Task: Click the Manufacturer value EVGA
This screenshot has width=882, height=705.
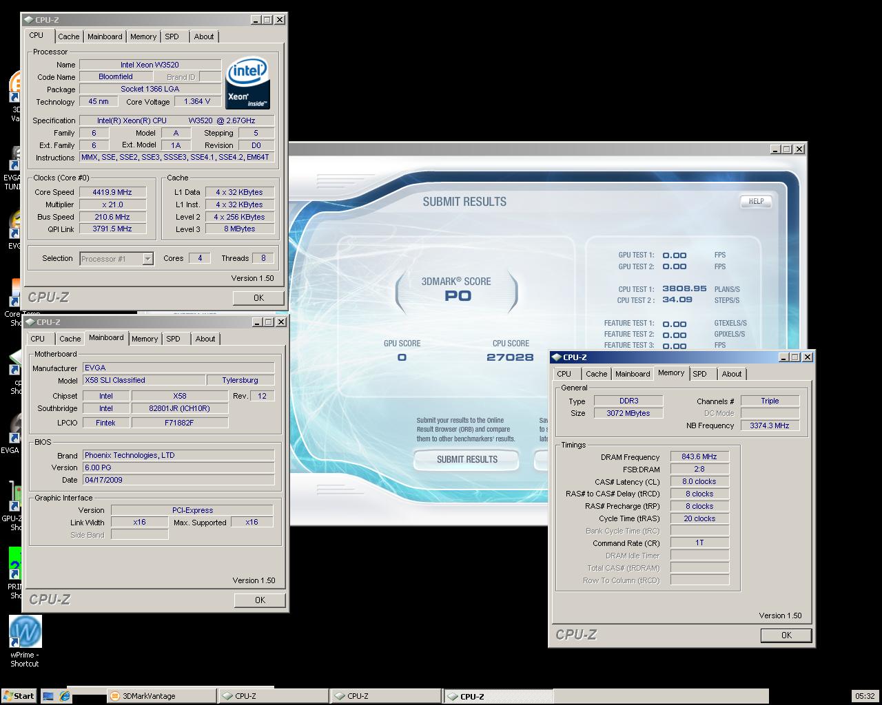Action: (x=178, y=368)
